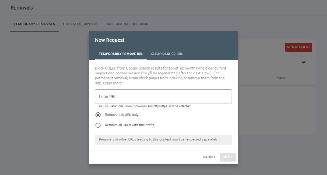Open the Learn more link
This screenshot has height=175, width=327.
click(x=112, y=83)
